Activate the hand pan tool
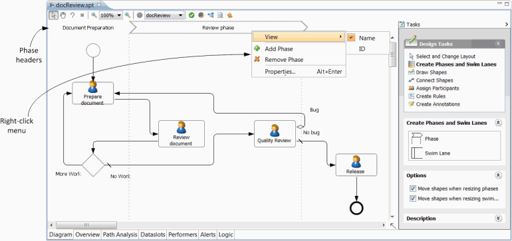The image size is (512, 241). click(63, 15)
